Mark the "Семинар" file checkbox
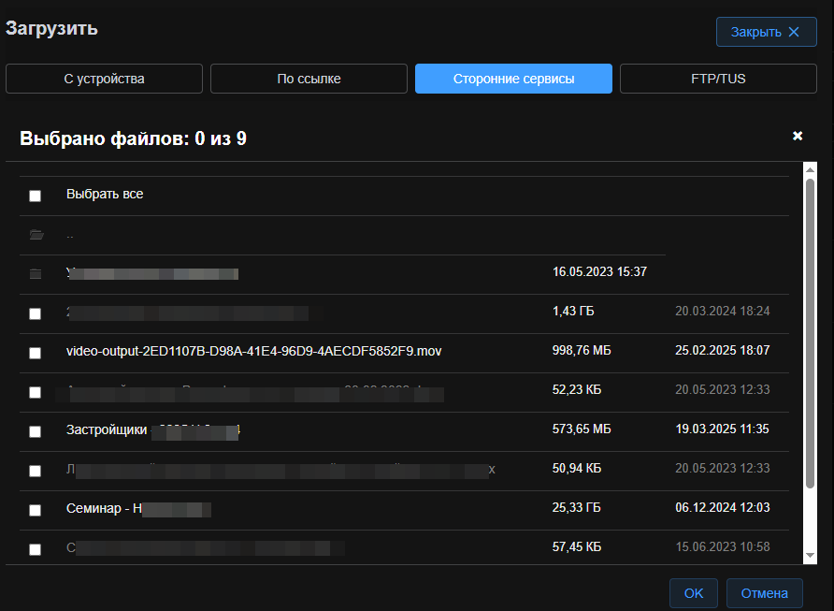Viewport: 834px width, 611px height. (36, 510)
